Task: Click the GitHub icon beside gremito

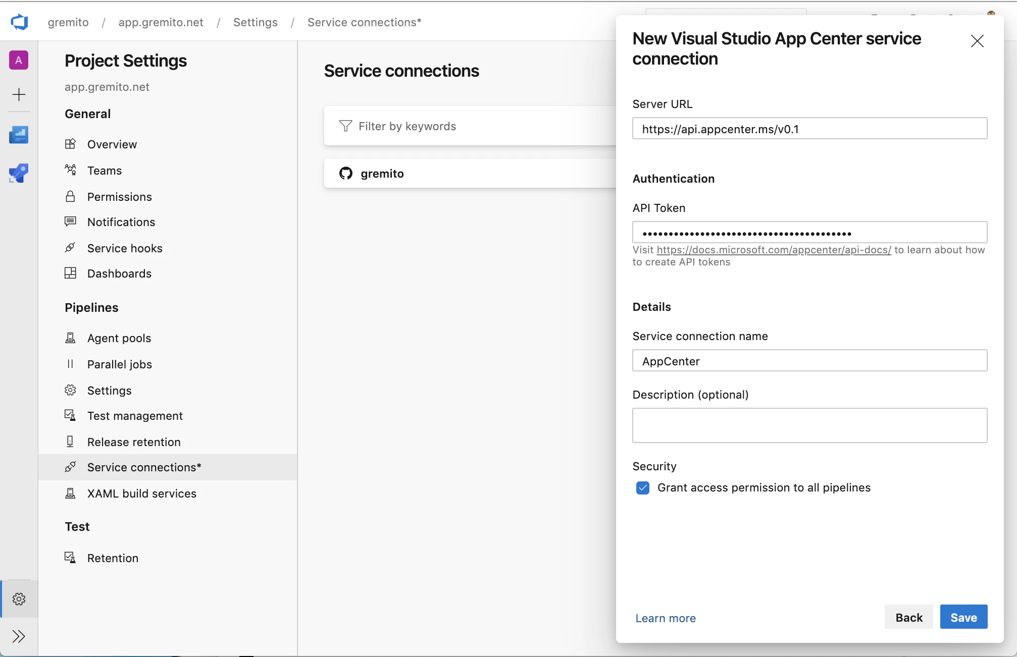Action: (346, 174)
